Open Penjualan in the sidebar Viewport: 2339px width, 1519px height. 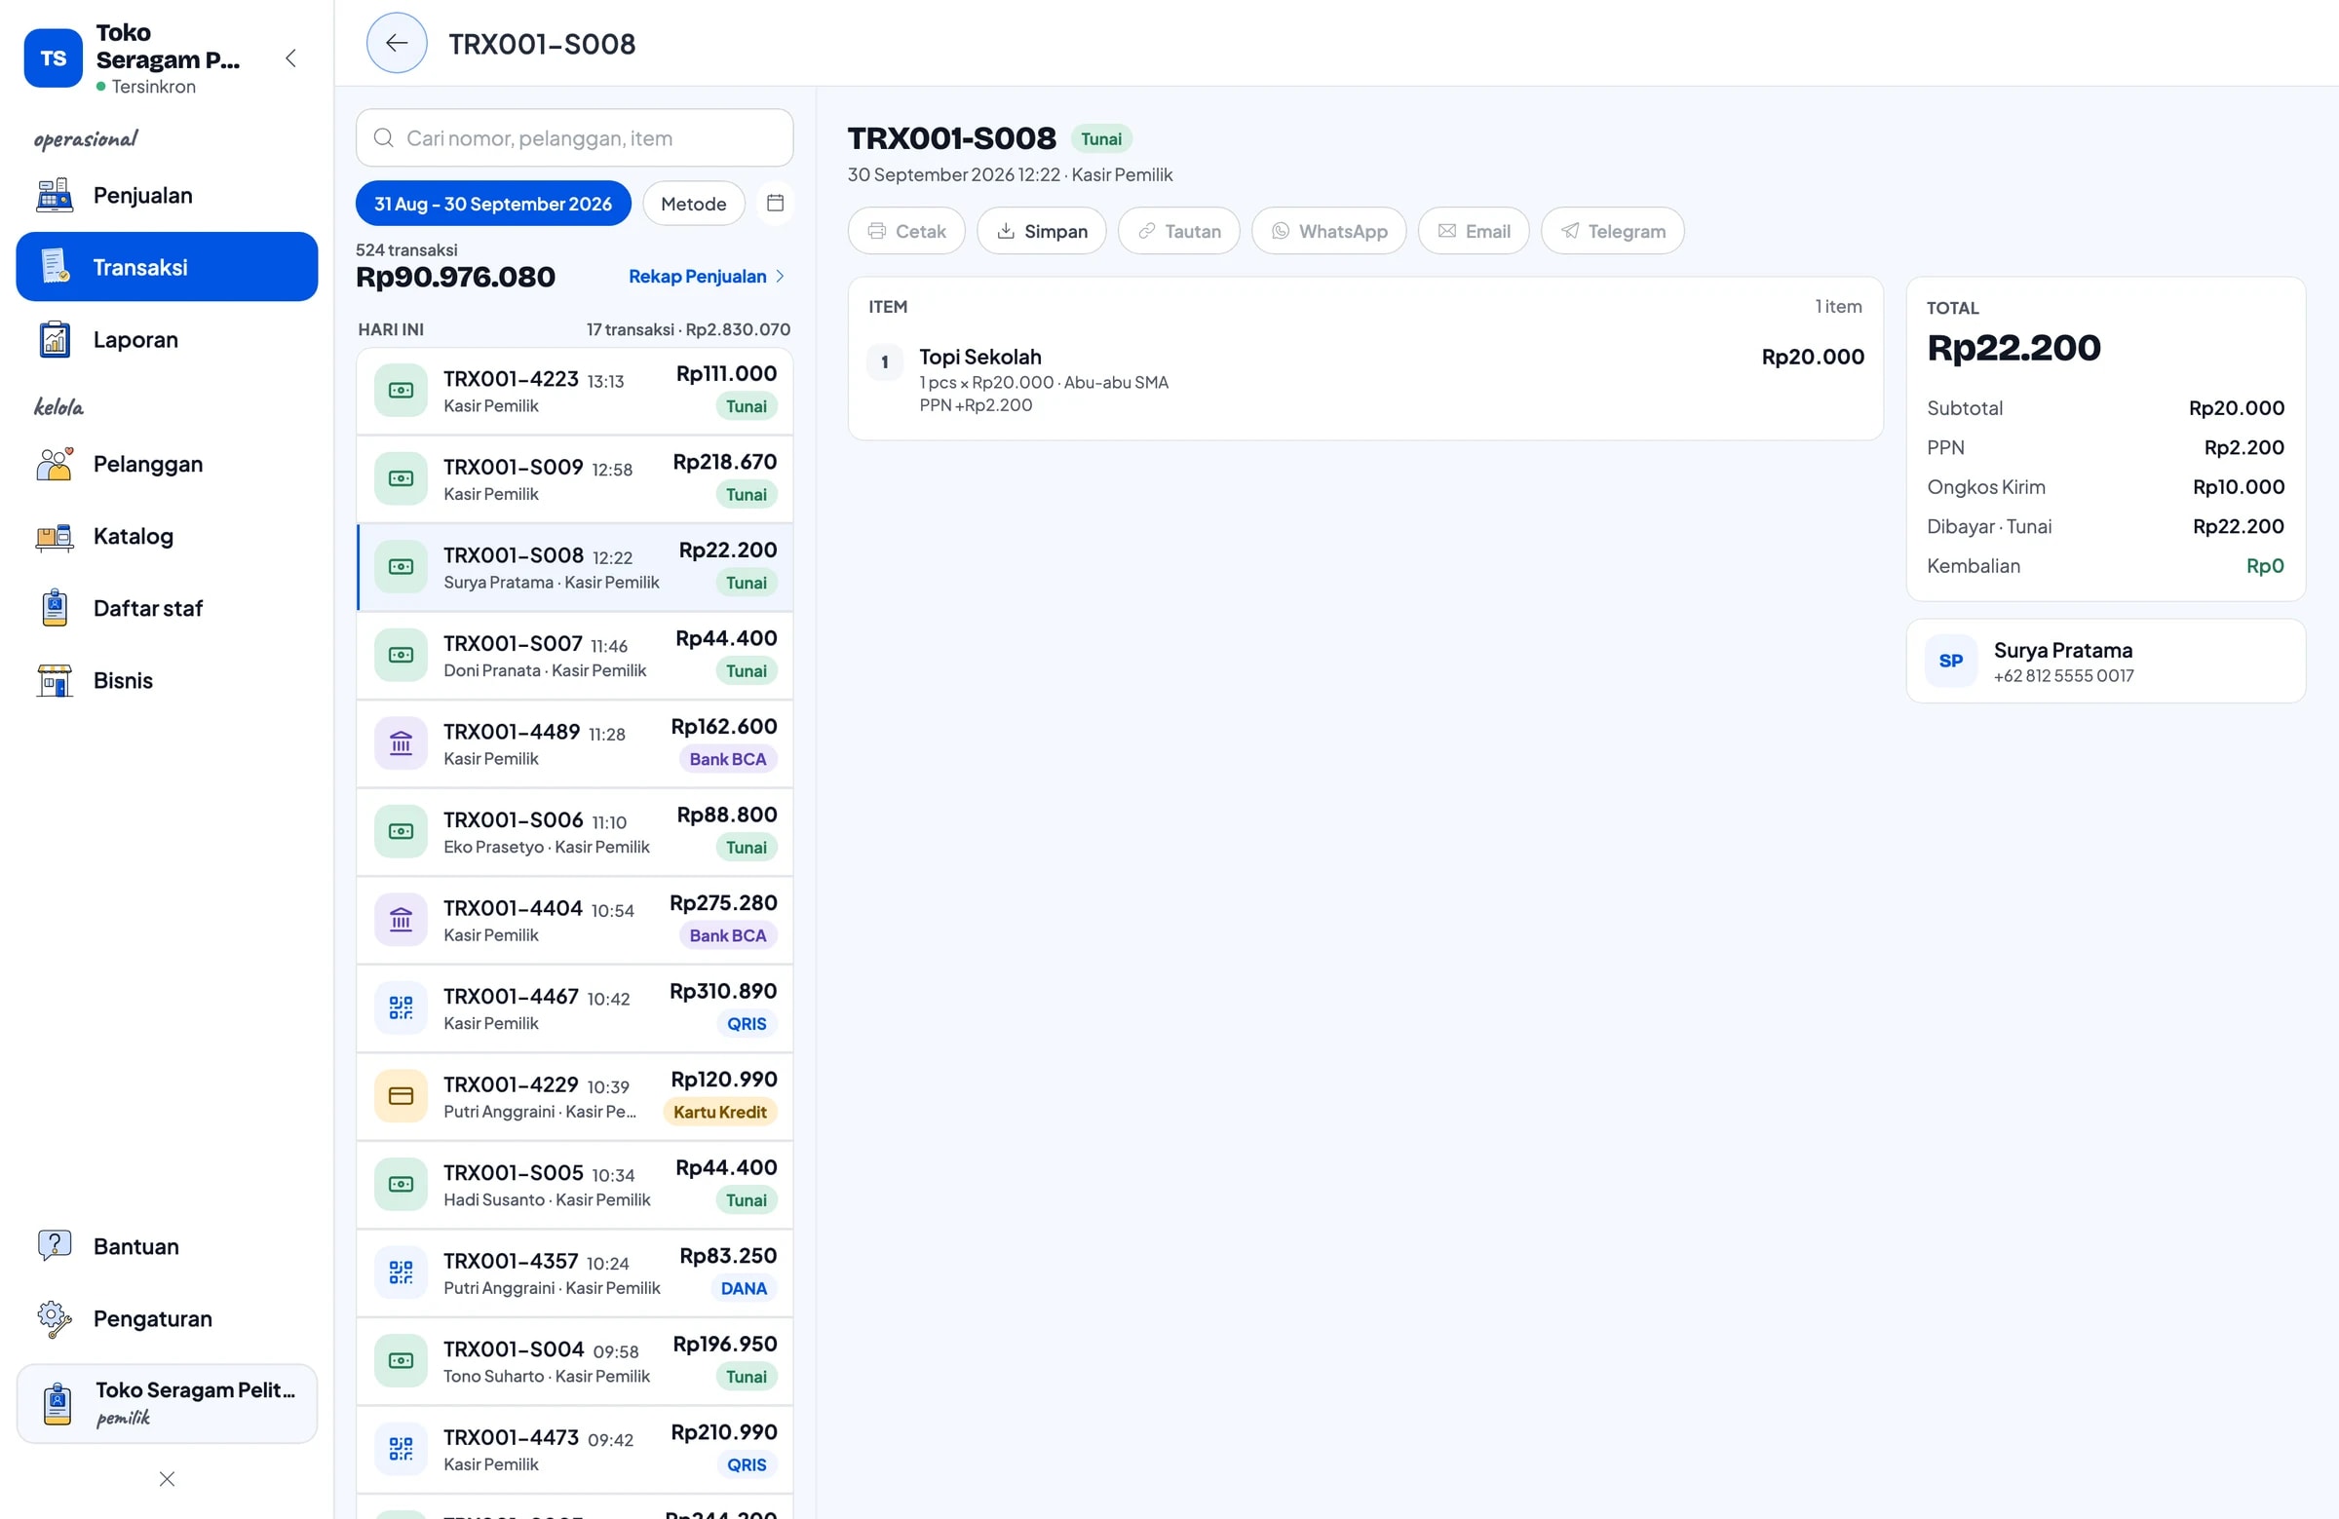(167, 196)
